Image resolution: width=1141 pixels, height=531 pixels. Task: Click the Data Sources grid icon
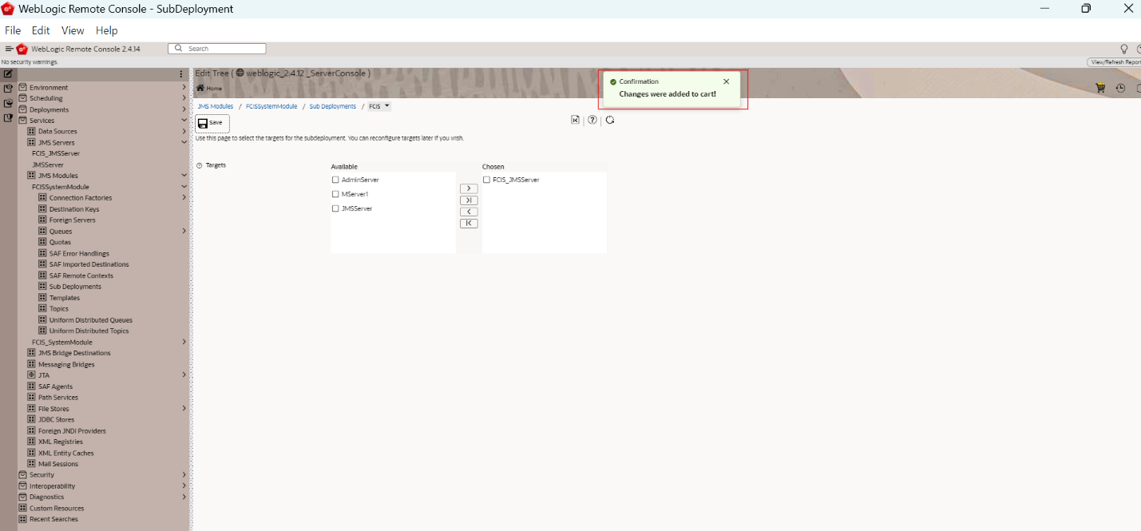32,131
